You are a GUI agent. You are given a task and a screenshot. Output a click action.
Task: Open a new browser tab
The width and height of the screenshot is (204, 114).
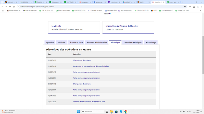point(182,2)
